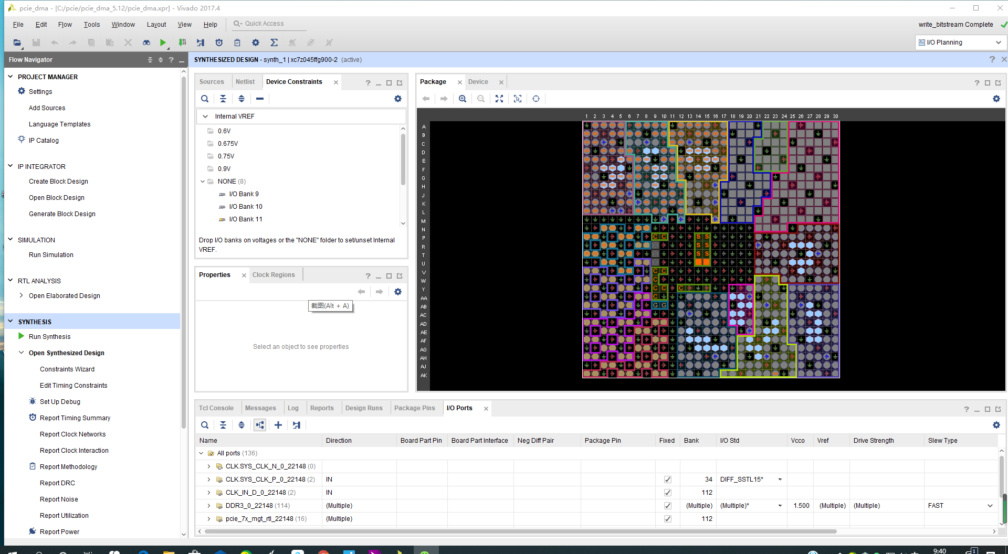
Task: Open I/O Std dropdown for DIFF_SSTL15
Action: click(x=780, y=480)
